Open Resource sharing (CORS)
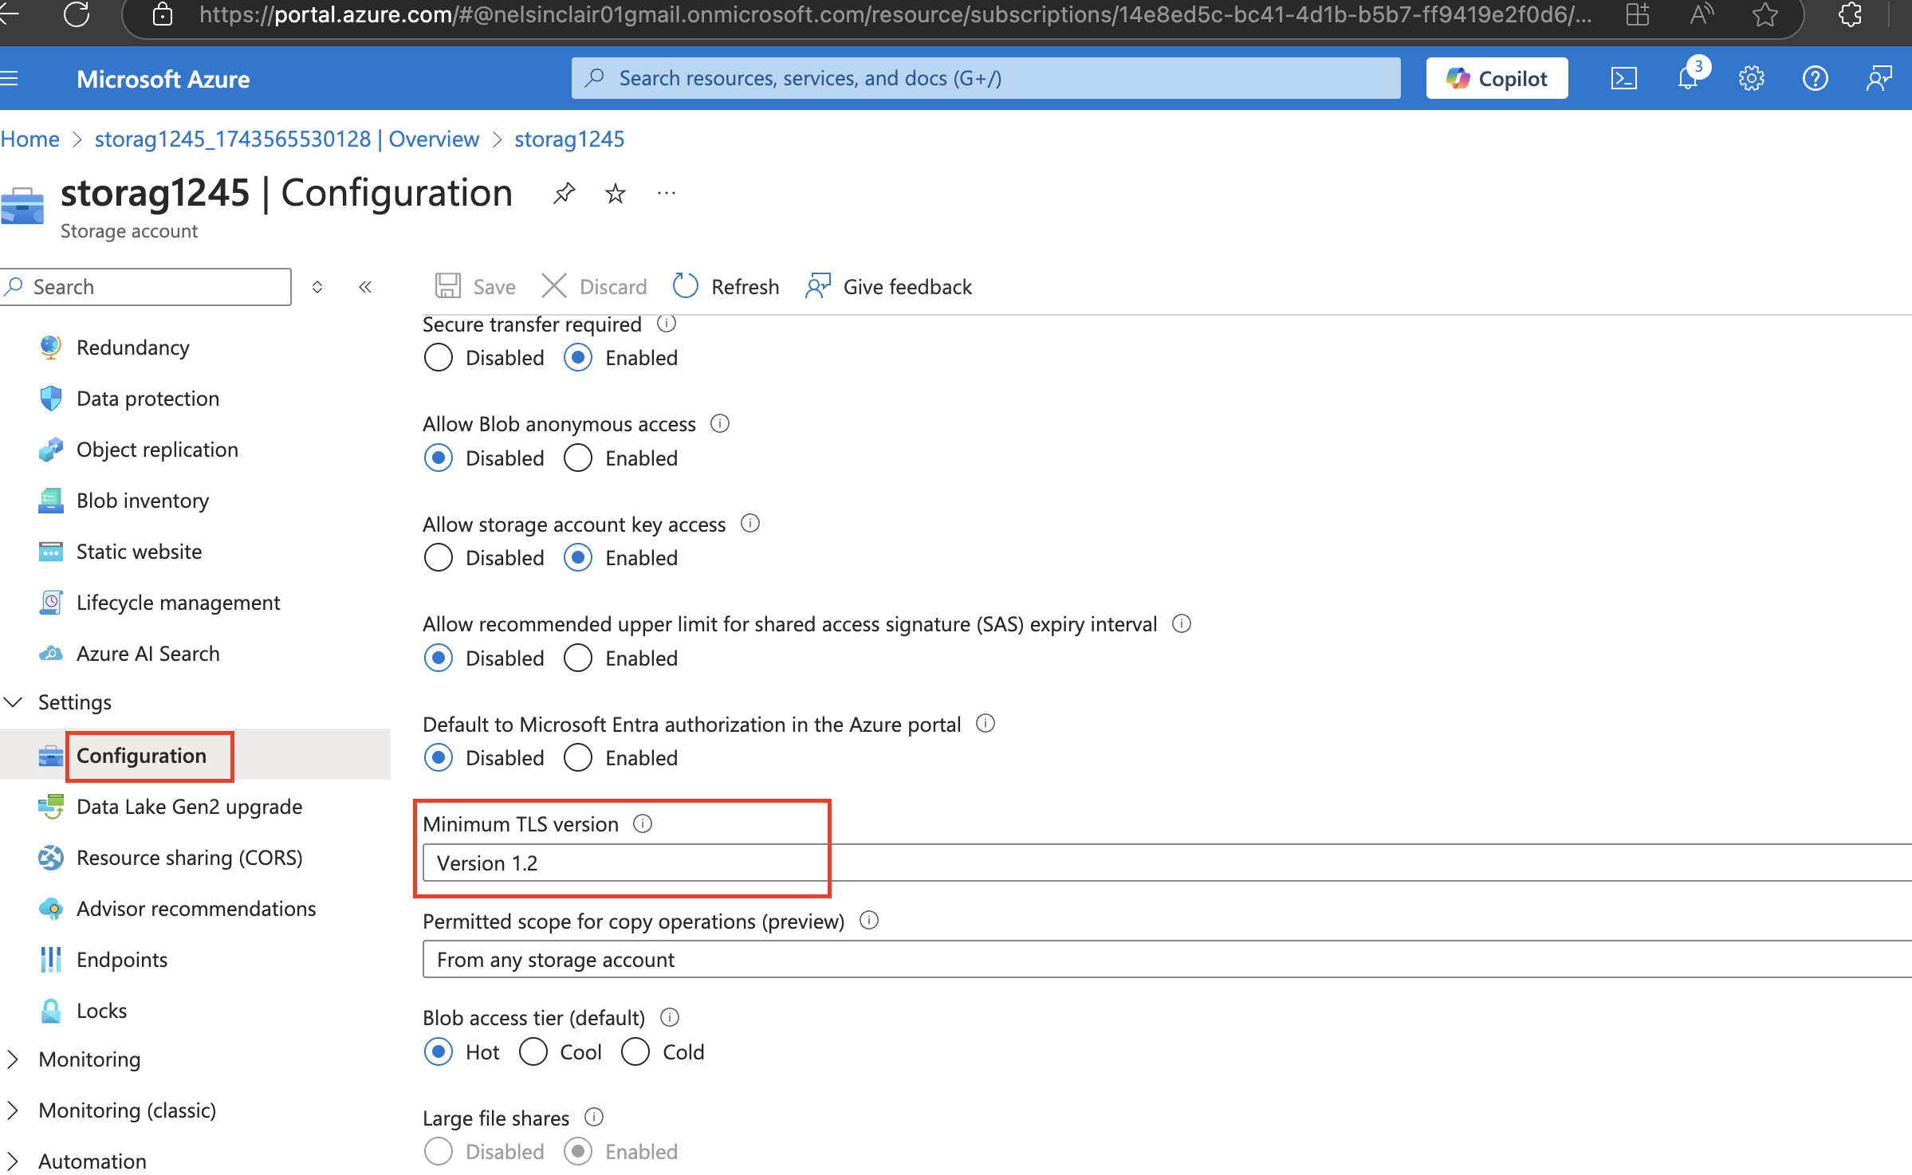The height and width of the screenshot is (1175, 1912). click(189, 858)
